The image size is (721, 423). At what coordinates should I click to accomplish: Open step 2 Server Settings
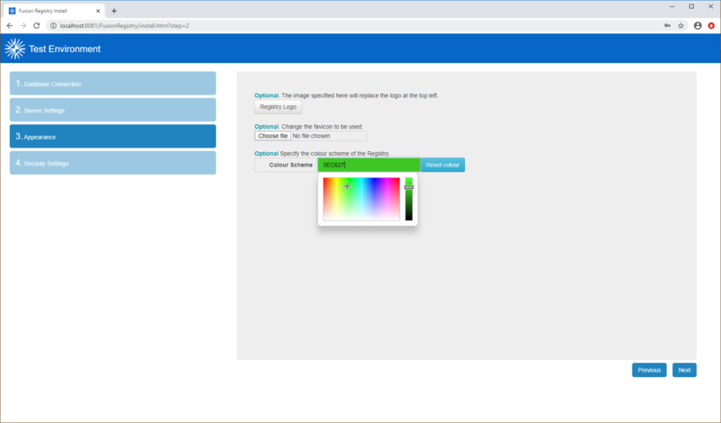(113, 110)
